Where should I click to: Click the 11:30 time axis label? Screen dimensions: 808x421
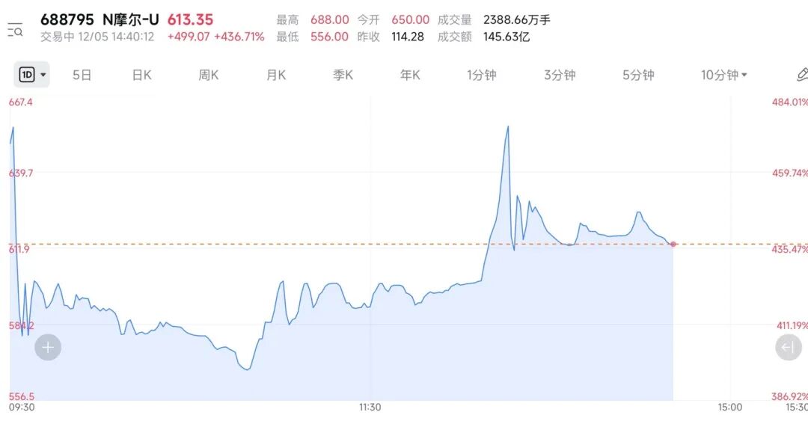coord(370,408)
